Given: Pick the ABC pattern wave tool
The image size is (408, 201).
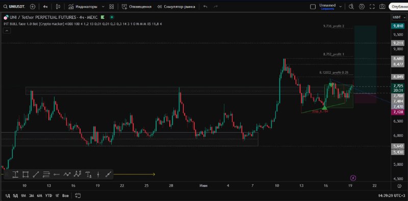Looking at the screenshot, I should tap(78, 174).
